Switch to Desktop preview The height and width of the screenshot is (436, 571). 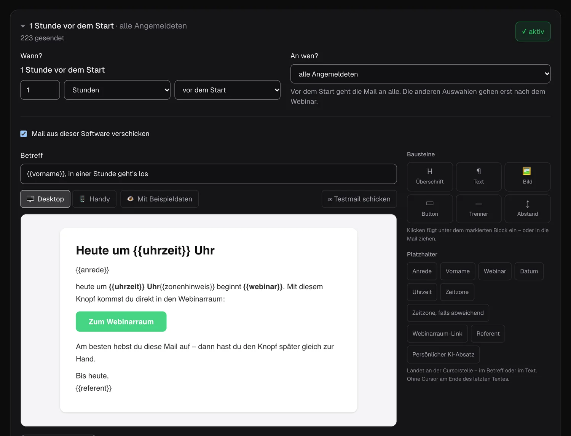45,199
